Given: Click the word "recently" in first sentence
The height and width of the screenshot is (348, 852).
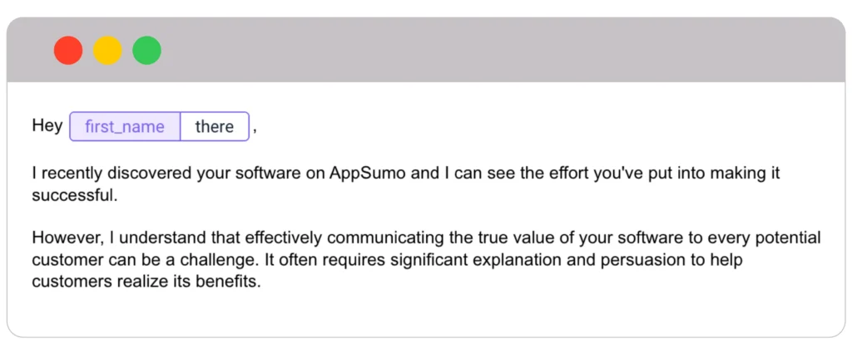Looking at the screenshot, I should tap(71, 174).
